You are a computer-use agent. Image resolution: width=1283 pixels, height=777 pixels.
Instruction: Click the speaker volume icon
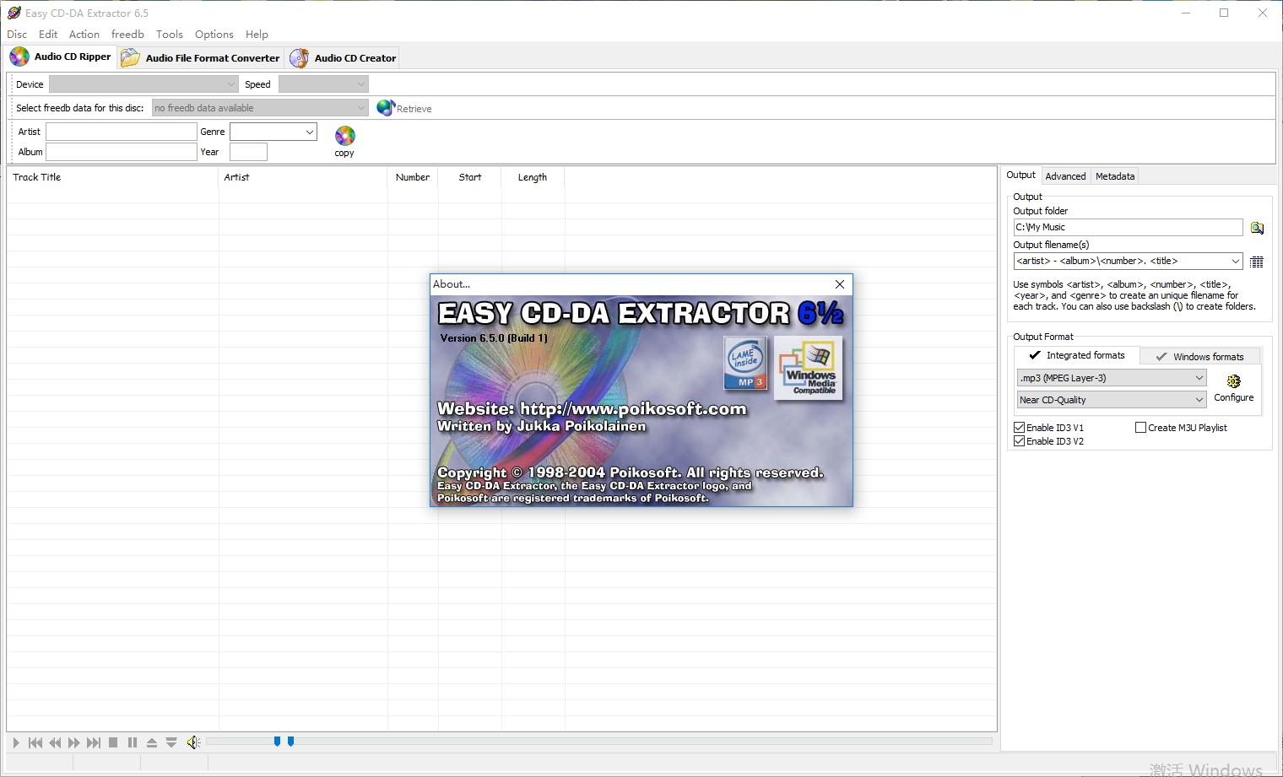(192, 742)
